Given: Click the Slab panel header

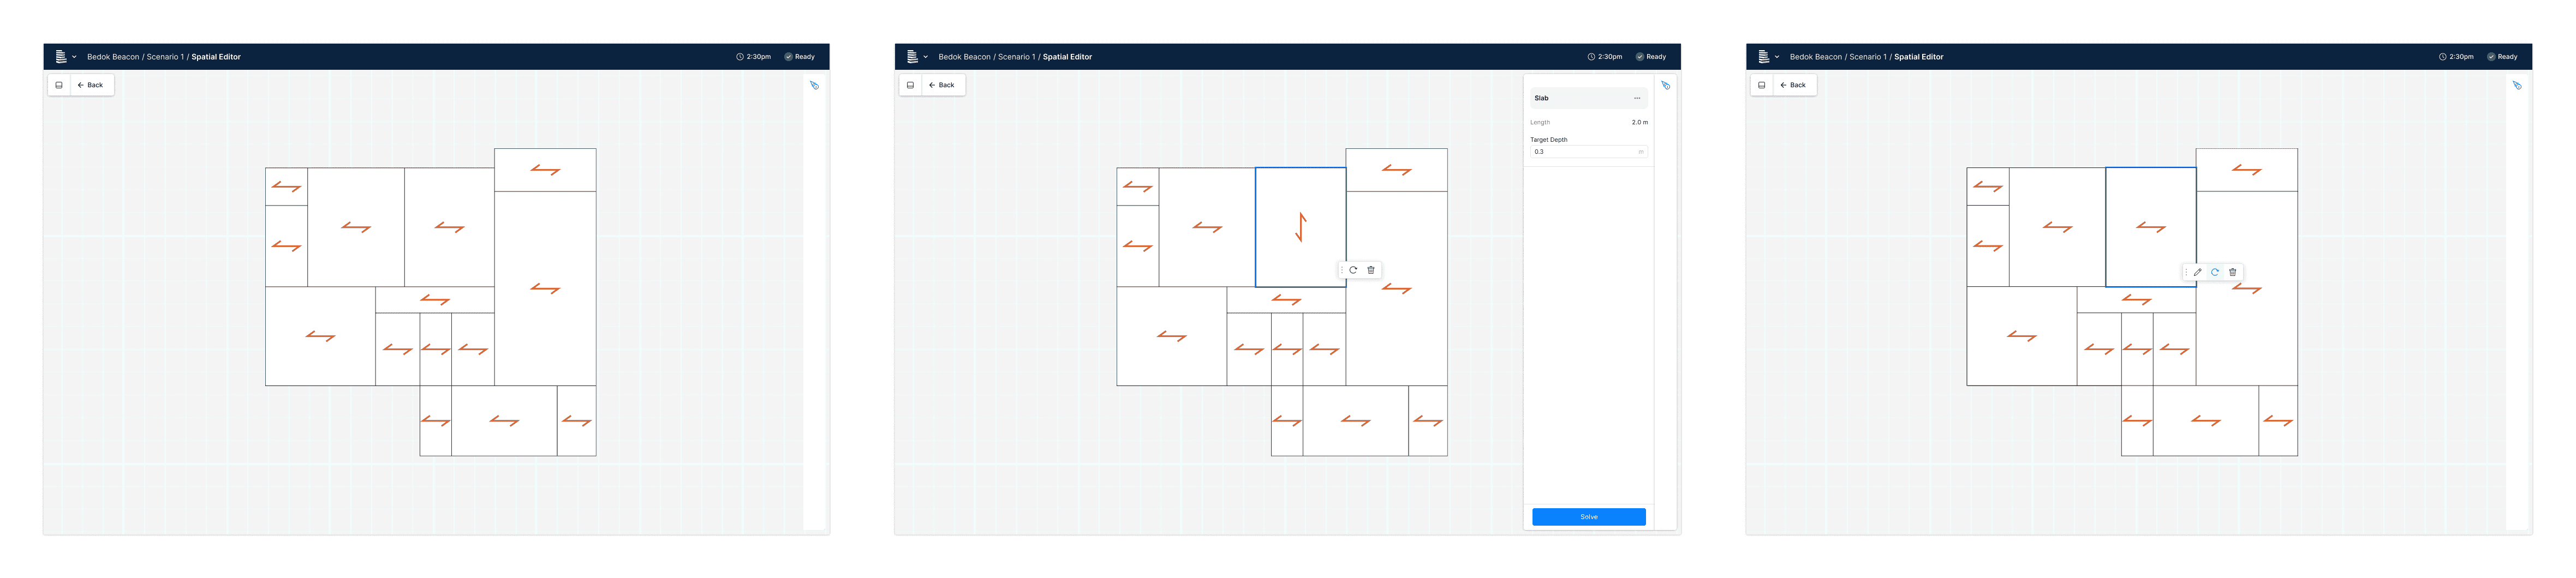Looking at the screenshot, I should point(1589,98).
